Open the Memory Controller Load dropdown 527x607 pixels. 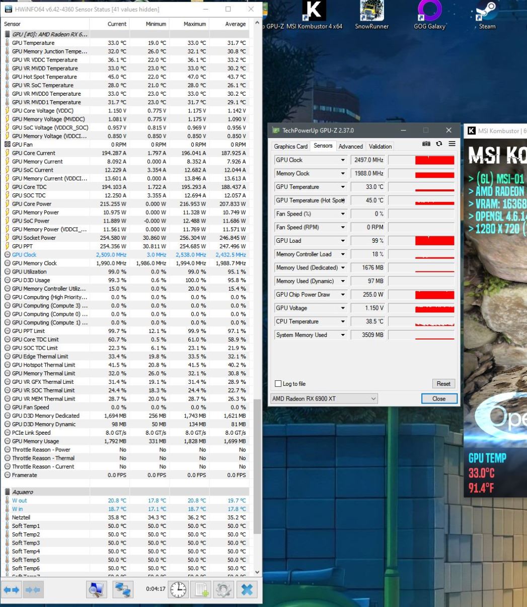343,254
